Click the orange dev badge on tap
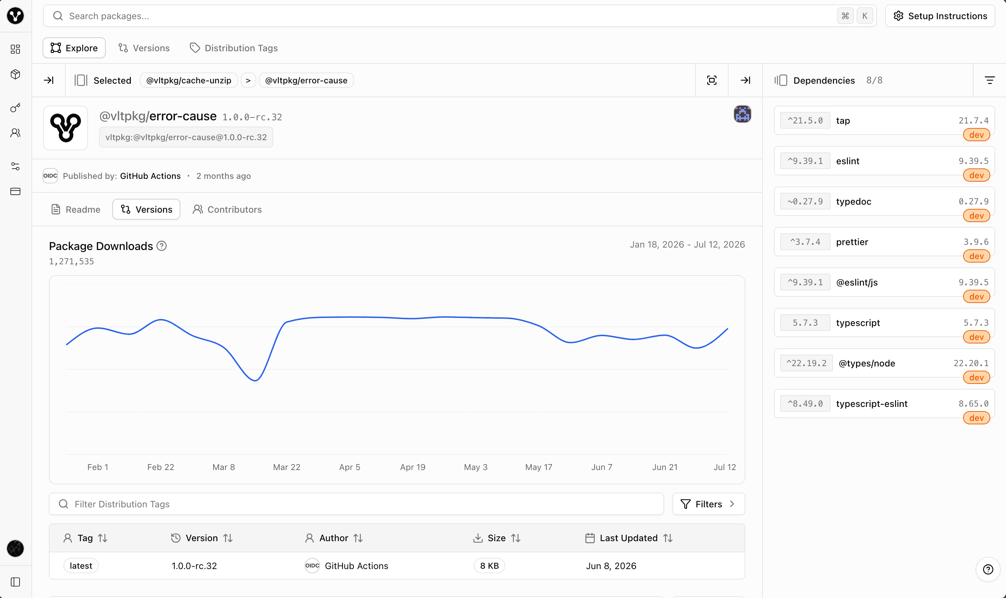 [x=976, y=135]
